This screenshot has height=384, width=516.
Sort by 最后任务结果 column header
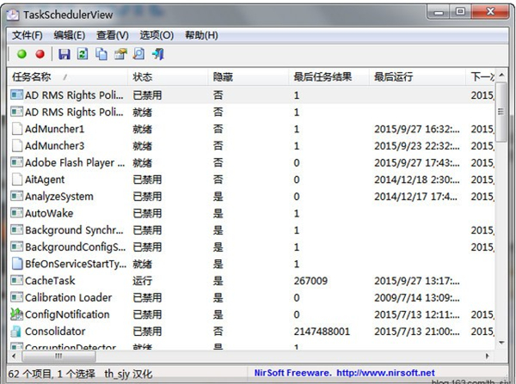point(322,77)
